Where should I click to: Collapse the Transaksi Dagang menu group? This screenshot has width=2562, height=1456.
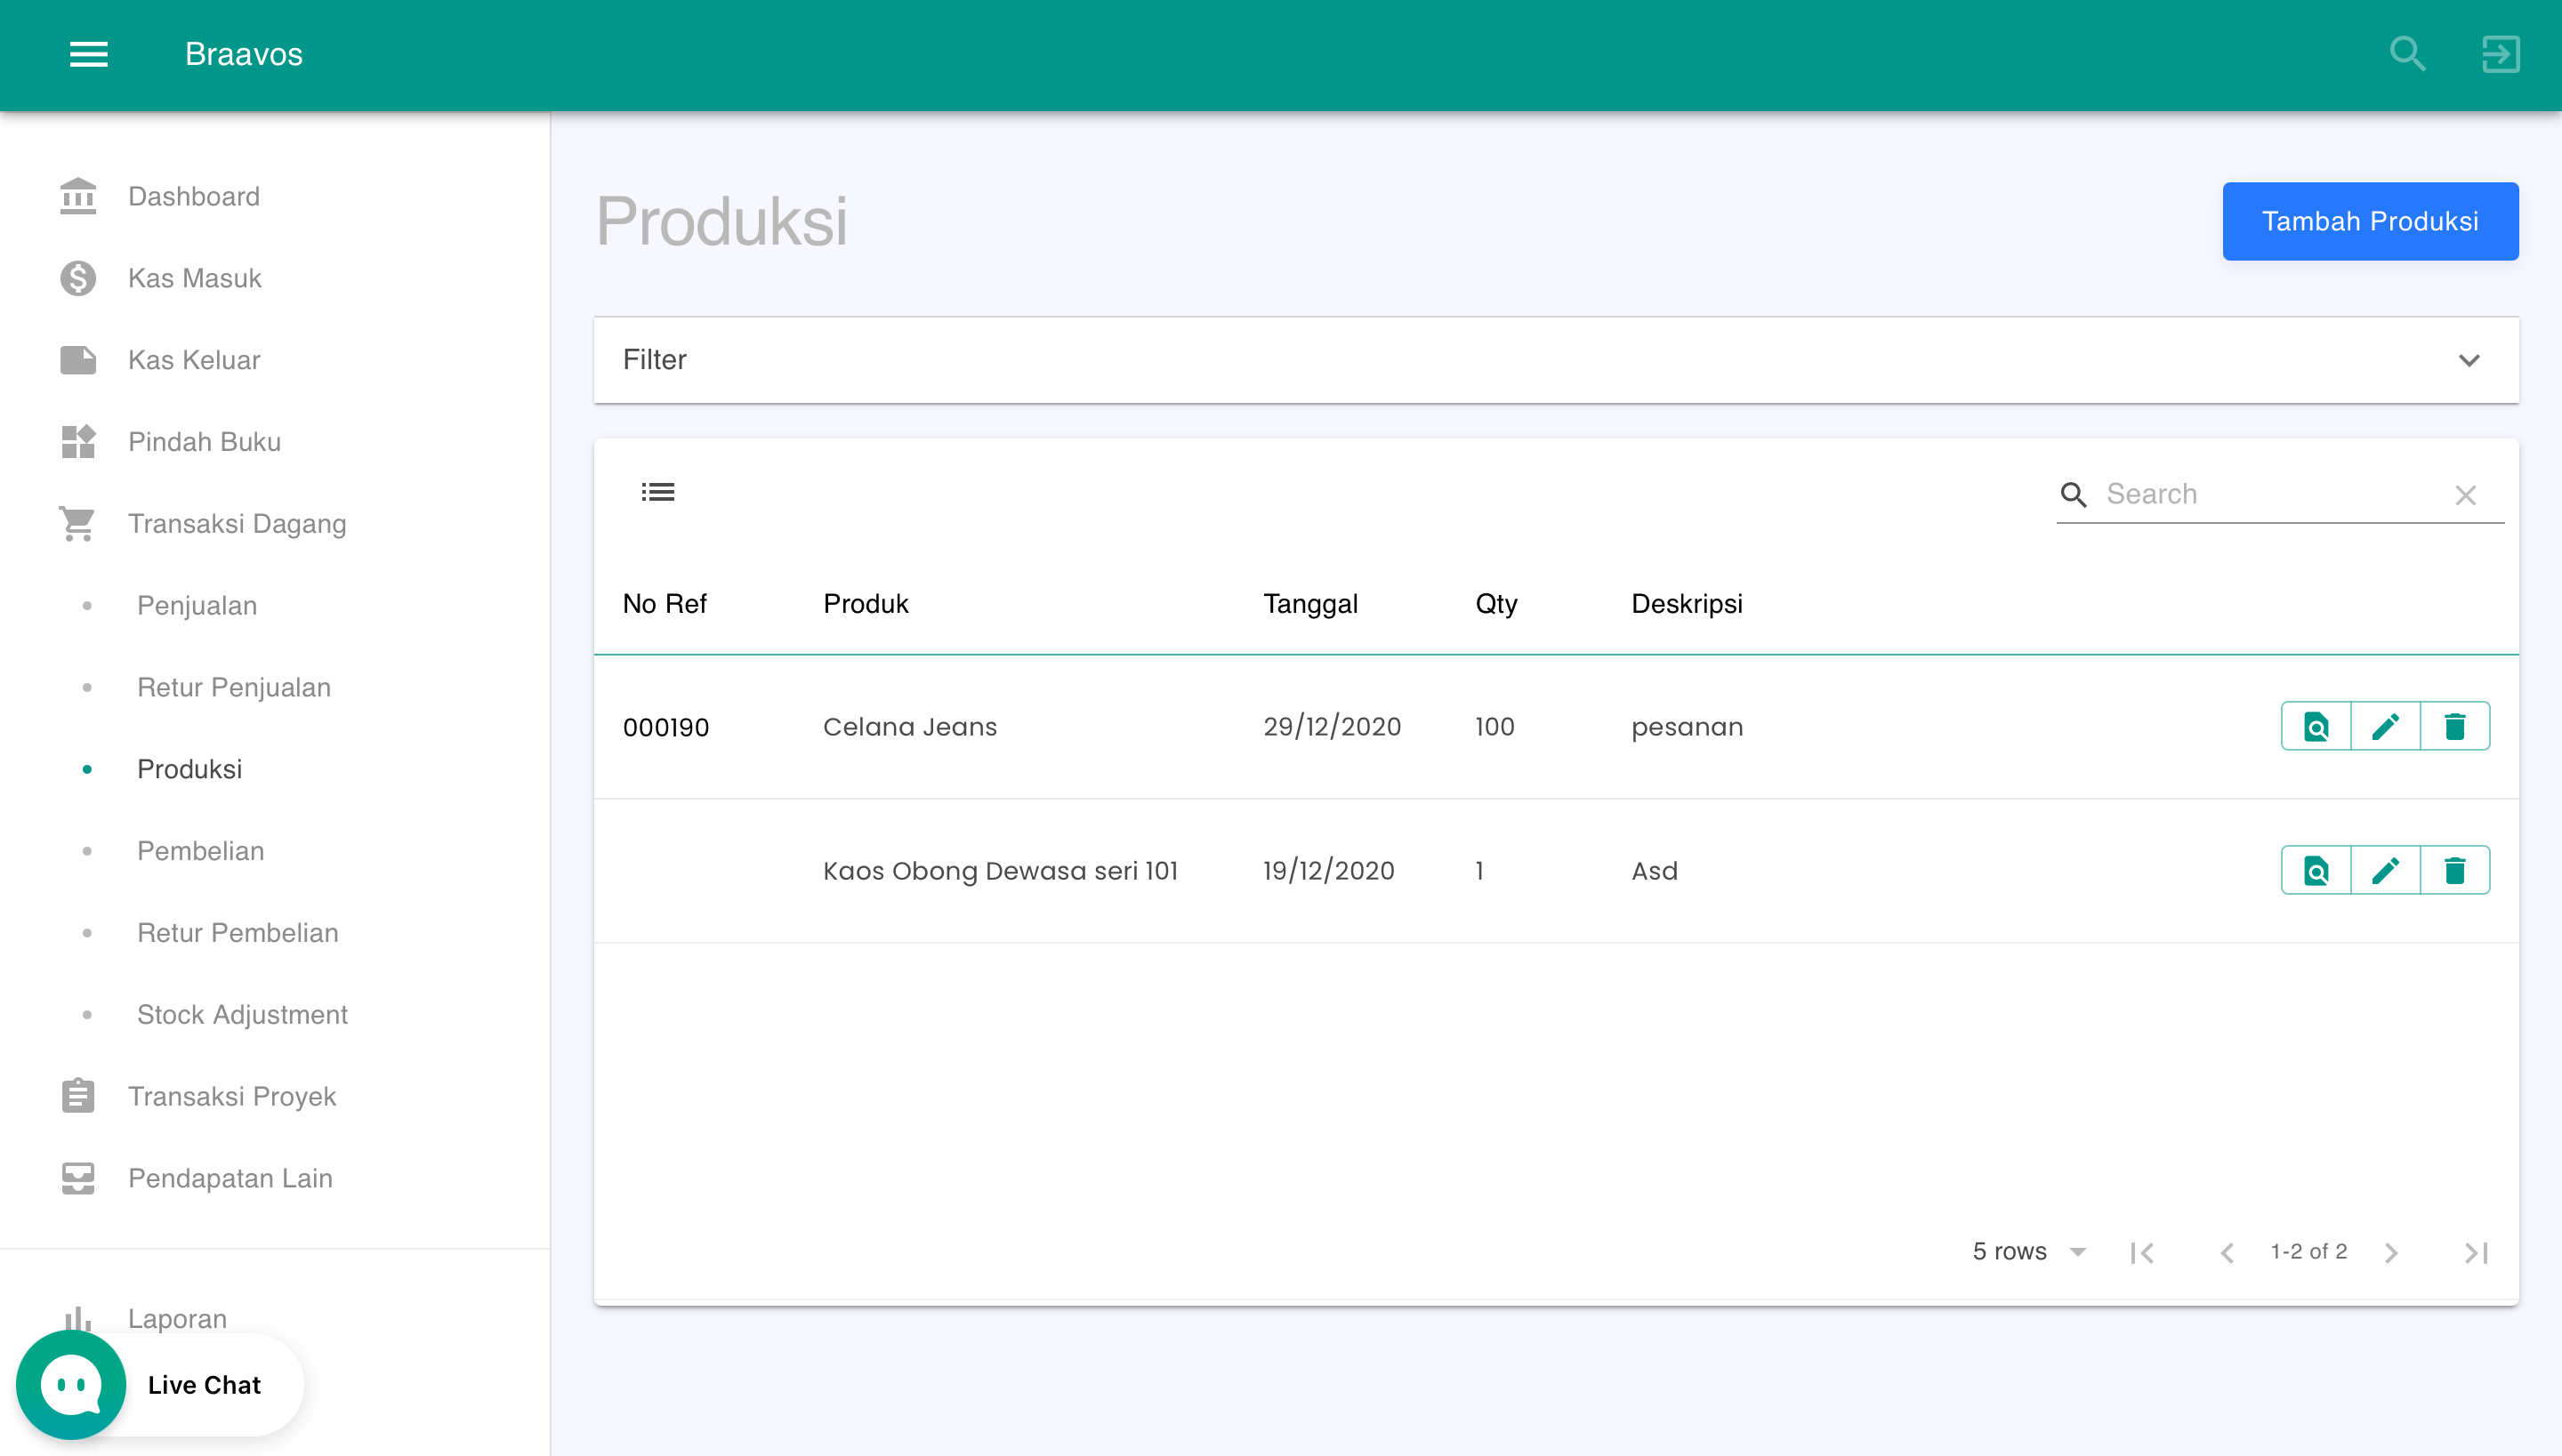[x=237, y=523]
